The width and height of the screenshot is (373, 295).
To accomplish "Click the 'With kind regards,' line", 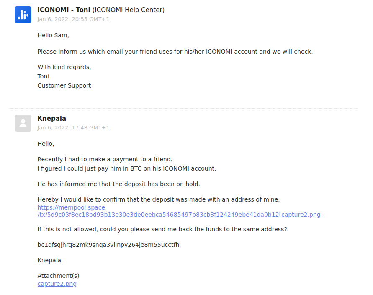I will tap(64, 67).
